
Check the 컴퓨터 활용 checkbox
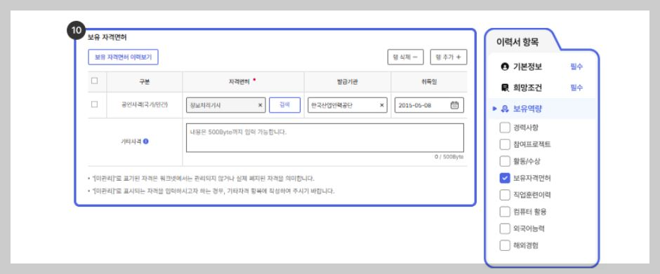coord(505,212)
